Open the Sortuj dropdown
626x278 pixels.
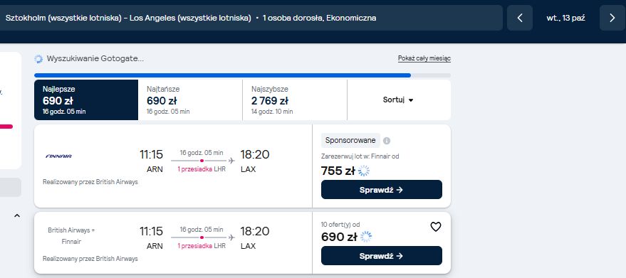[x=398, y=100]
